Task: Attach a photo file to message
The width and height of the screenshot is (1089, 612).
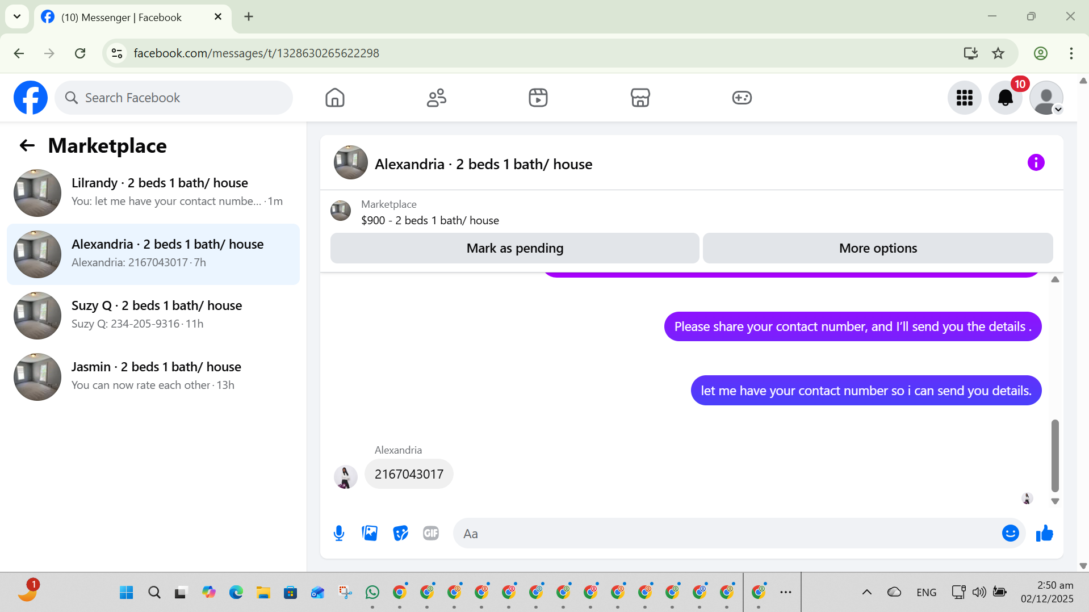Action: tap(370, 534)
